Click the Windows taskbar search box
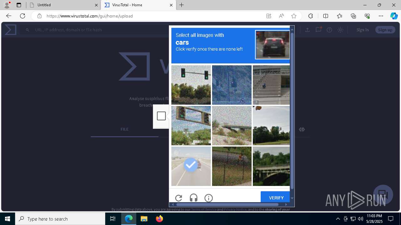The width and height of the screenshot is (401, 225). coord(60,219)
